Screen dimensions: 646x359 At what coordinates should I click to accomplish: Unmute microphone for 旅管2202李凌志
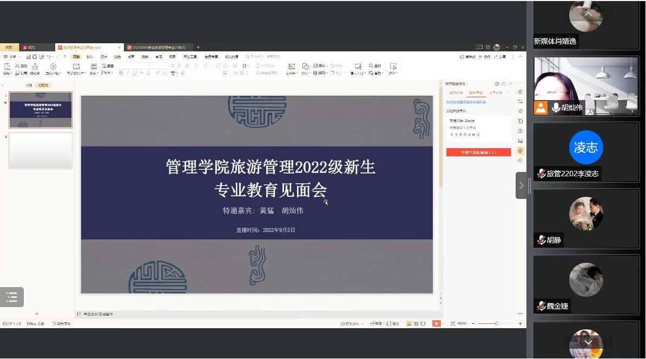tap(541, 174)
